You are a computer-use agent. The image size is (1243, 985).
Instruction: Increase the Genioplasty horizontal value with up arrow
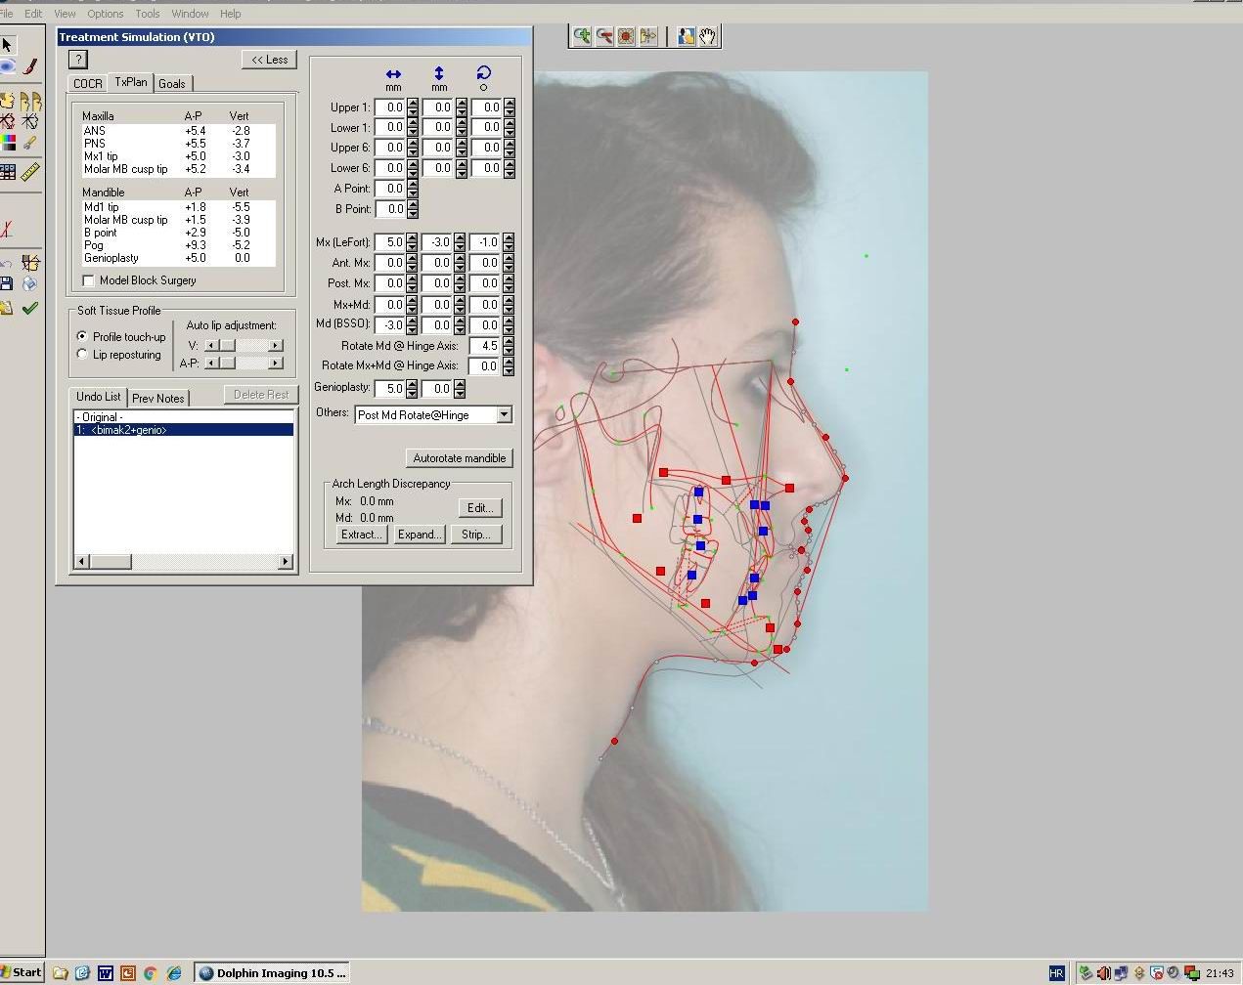412,384
